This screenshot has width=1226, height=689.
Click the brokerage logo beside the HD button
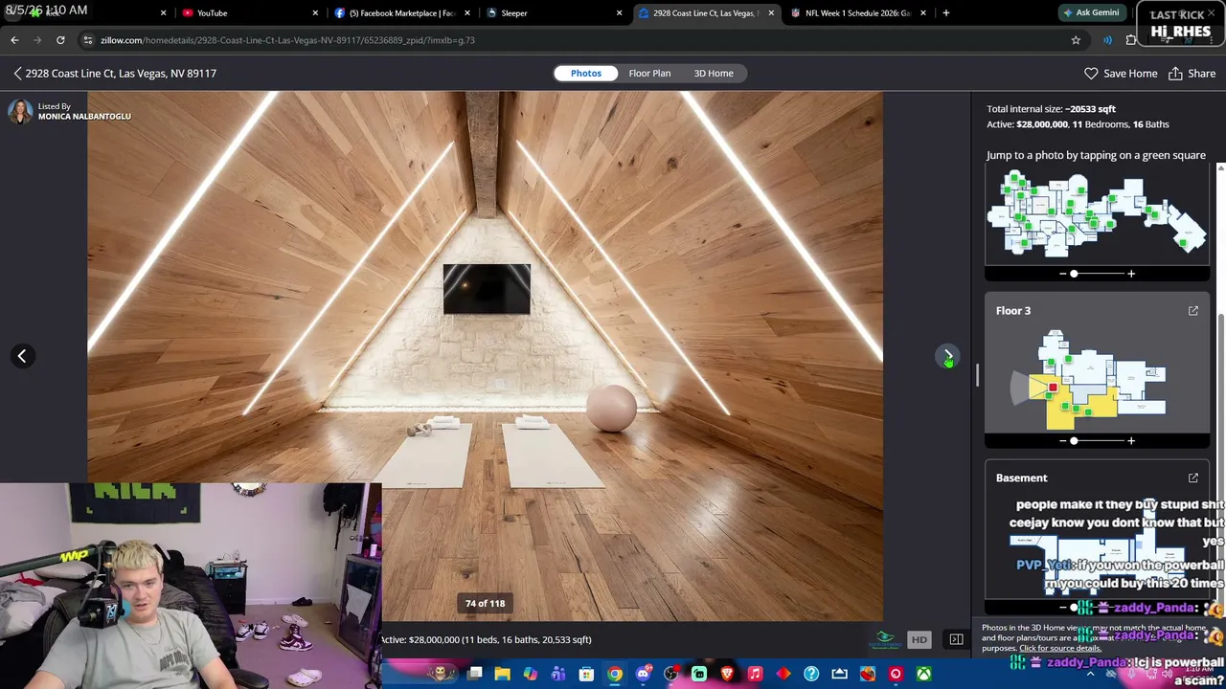click(885, 639)
